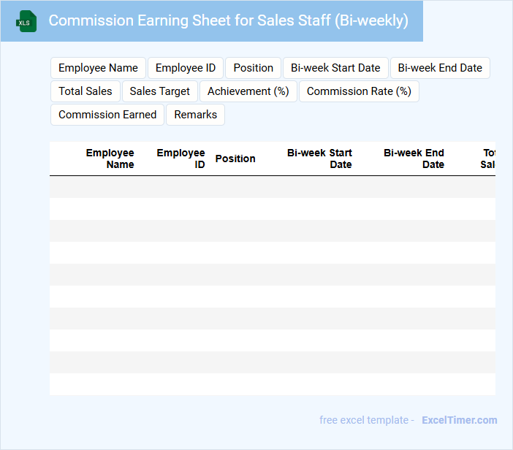
Task: Open the ExcelTimer.com link
Action: coord(459,420)
